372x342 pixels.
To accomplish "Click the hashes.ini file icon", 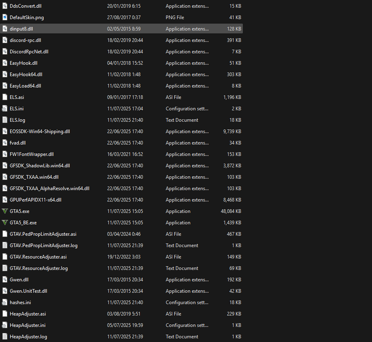I will [x=5, y=302].
